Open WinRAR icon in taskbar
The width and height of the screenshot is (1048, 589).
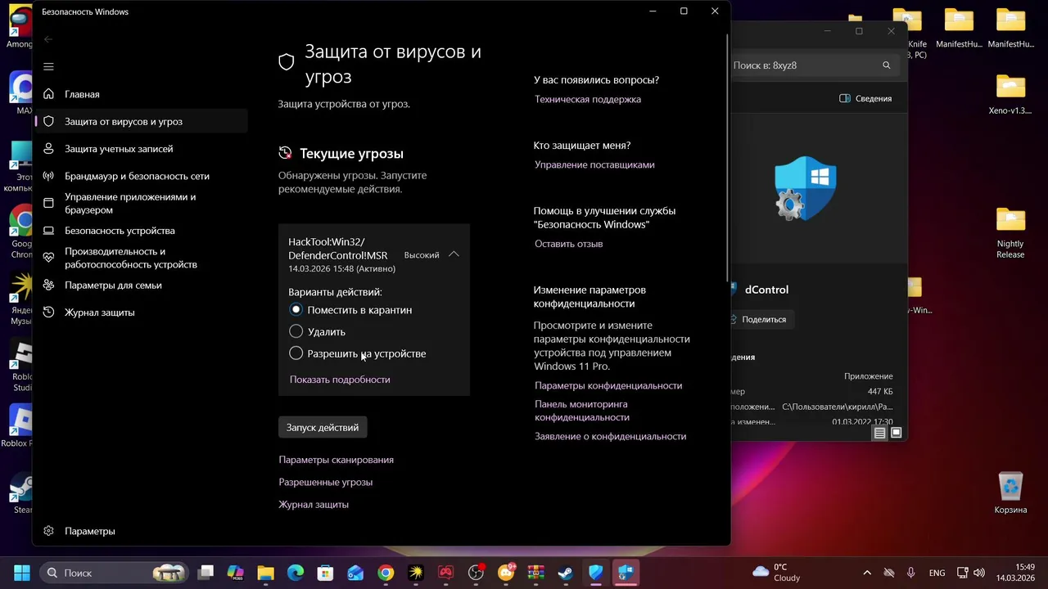[535, 573]
